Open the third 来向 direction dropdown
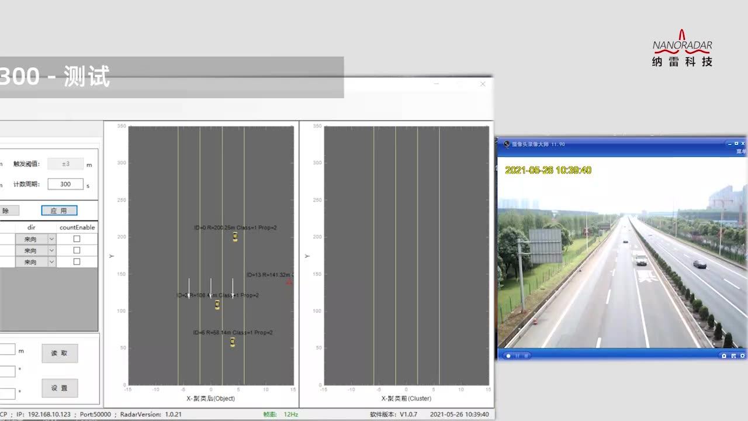The width and height of the screenshot is (748, 421). 50,261
